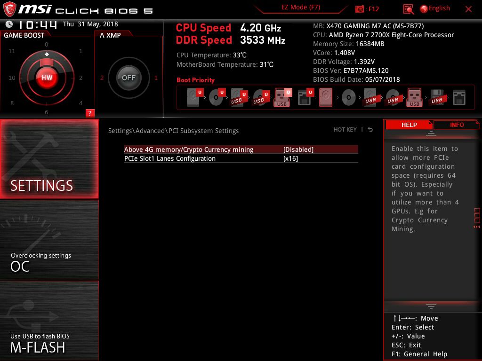This screenshot has width=482, height=361.
Task: Click the DDR Voltage 1.392V entry
Action: pos(344,62)
